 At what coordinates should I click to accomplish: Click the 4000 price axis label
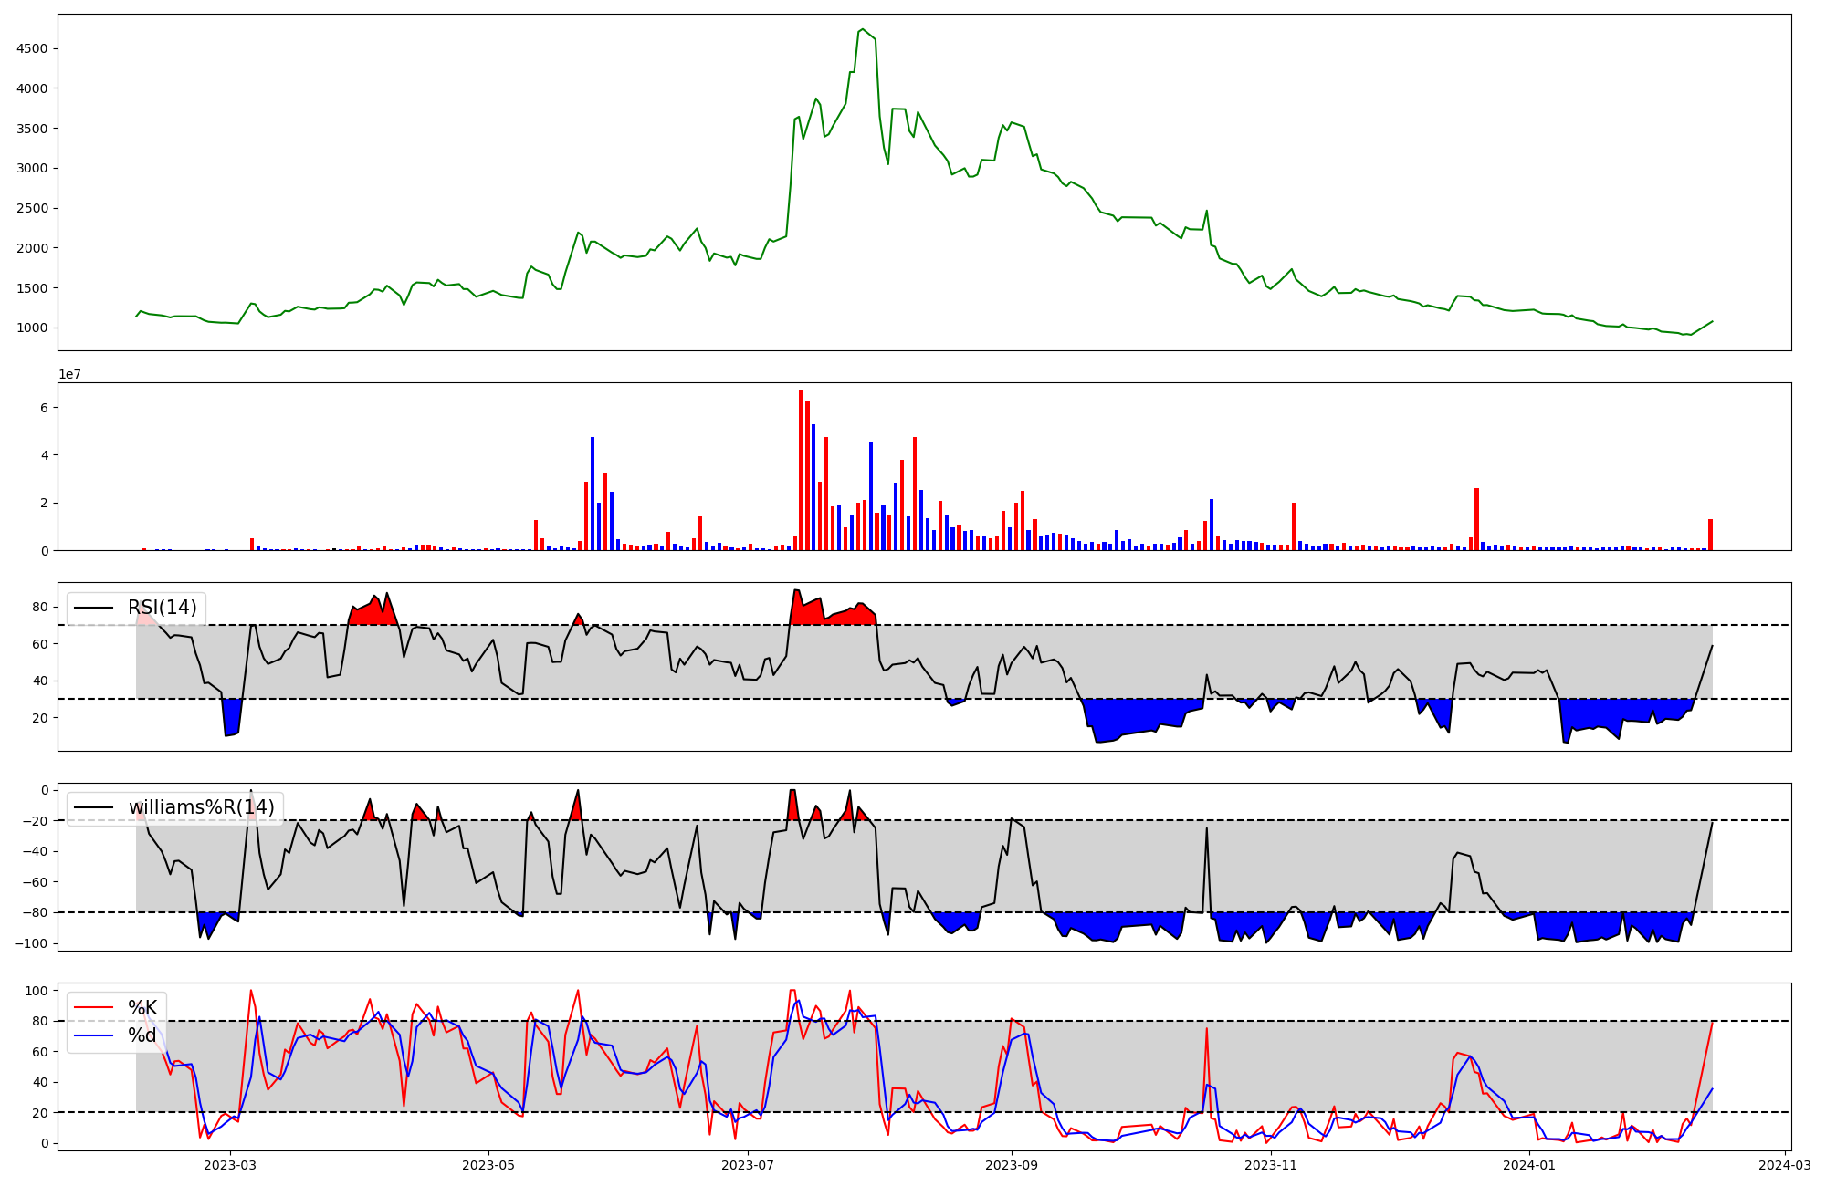[33, 88]
